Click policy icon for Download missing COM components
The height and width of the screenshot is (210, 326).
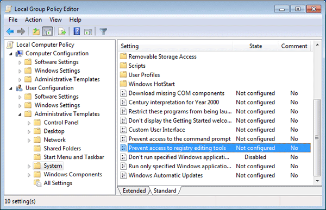click(x=123, y=93)
